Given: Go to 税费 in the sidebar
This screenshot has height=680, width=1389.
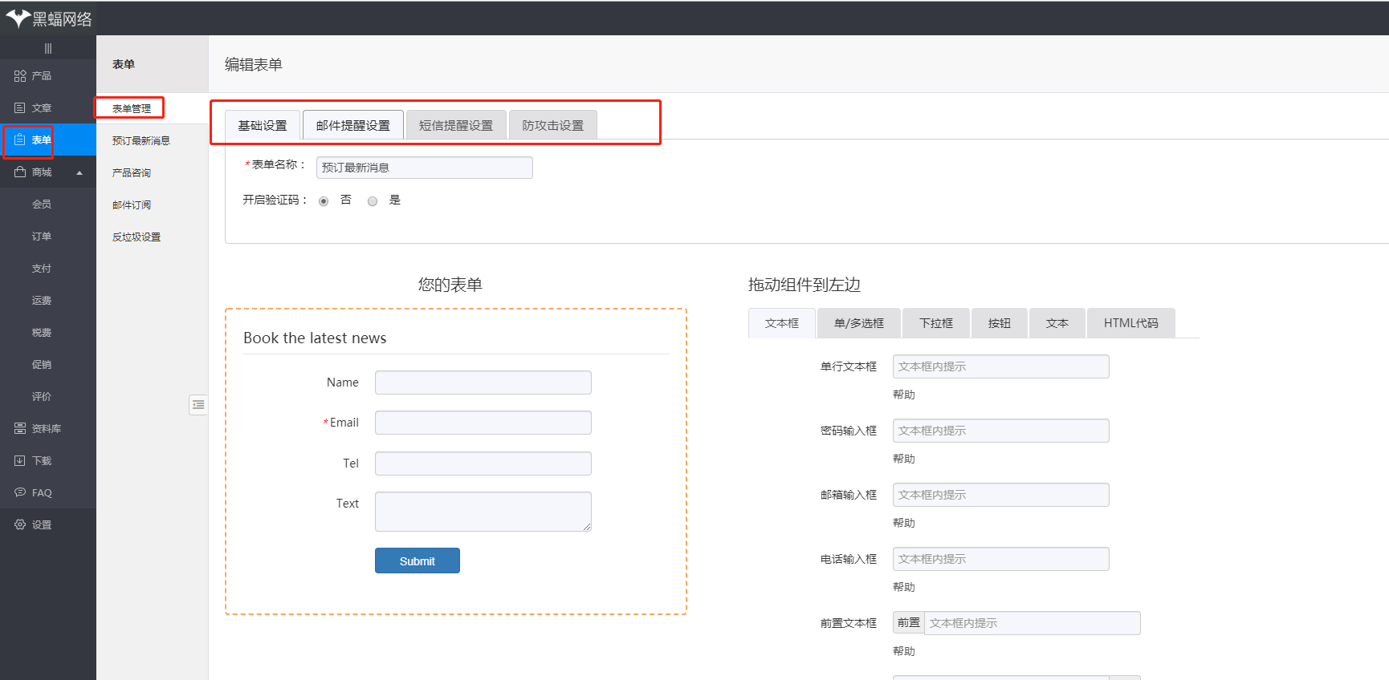Looking at the screenshot, I should [42, 332].
